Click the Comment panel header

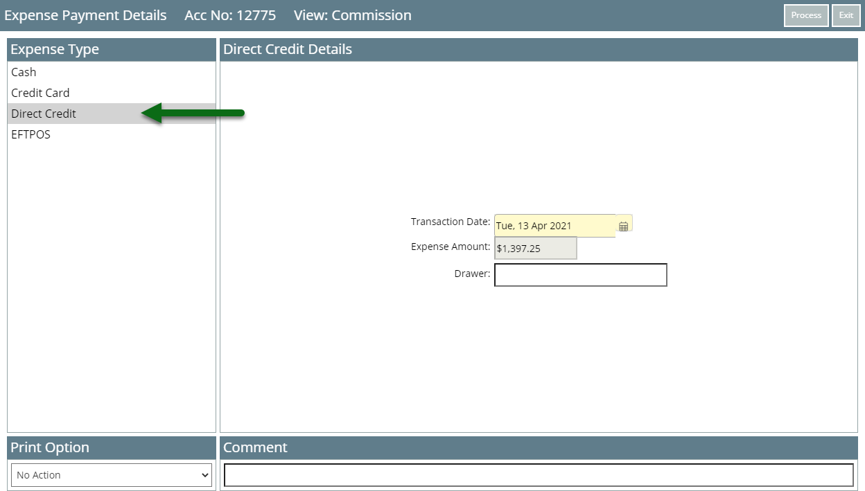[x=539, y=447]
